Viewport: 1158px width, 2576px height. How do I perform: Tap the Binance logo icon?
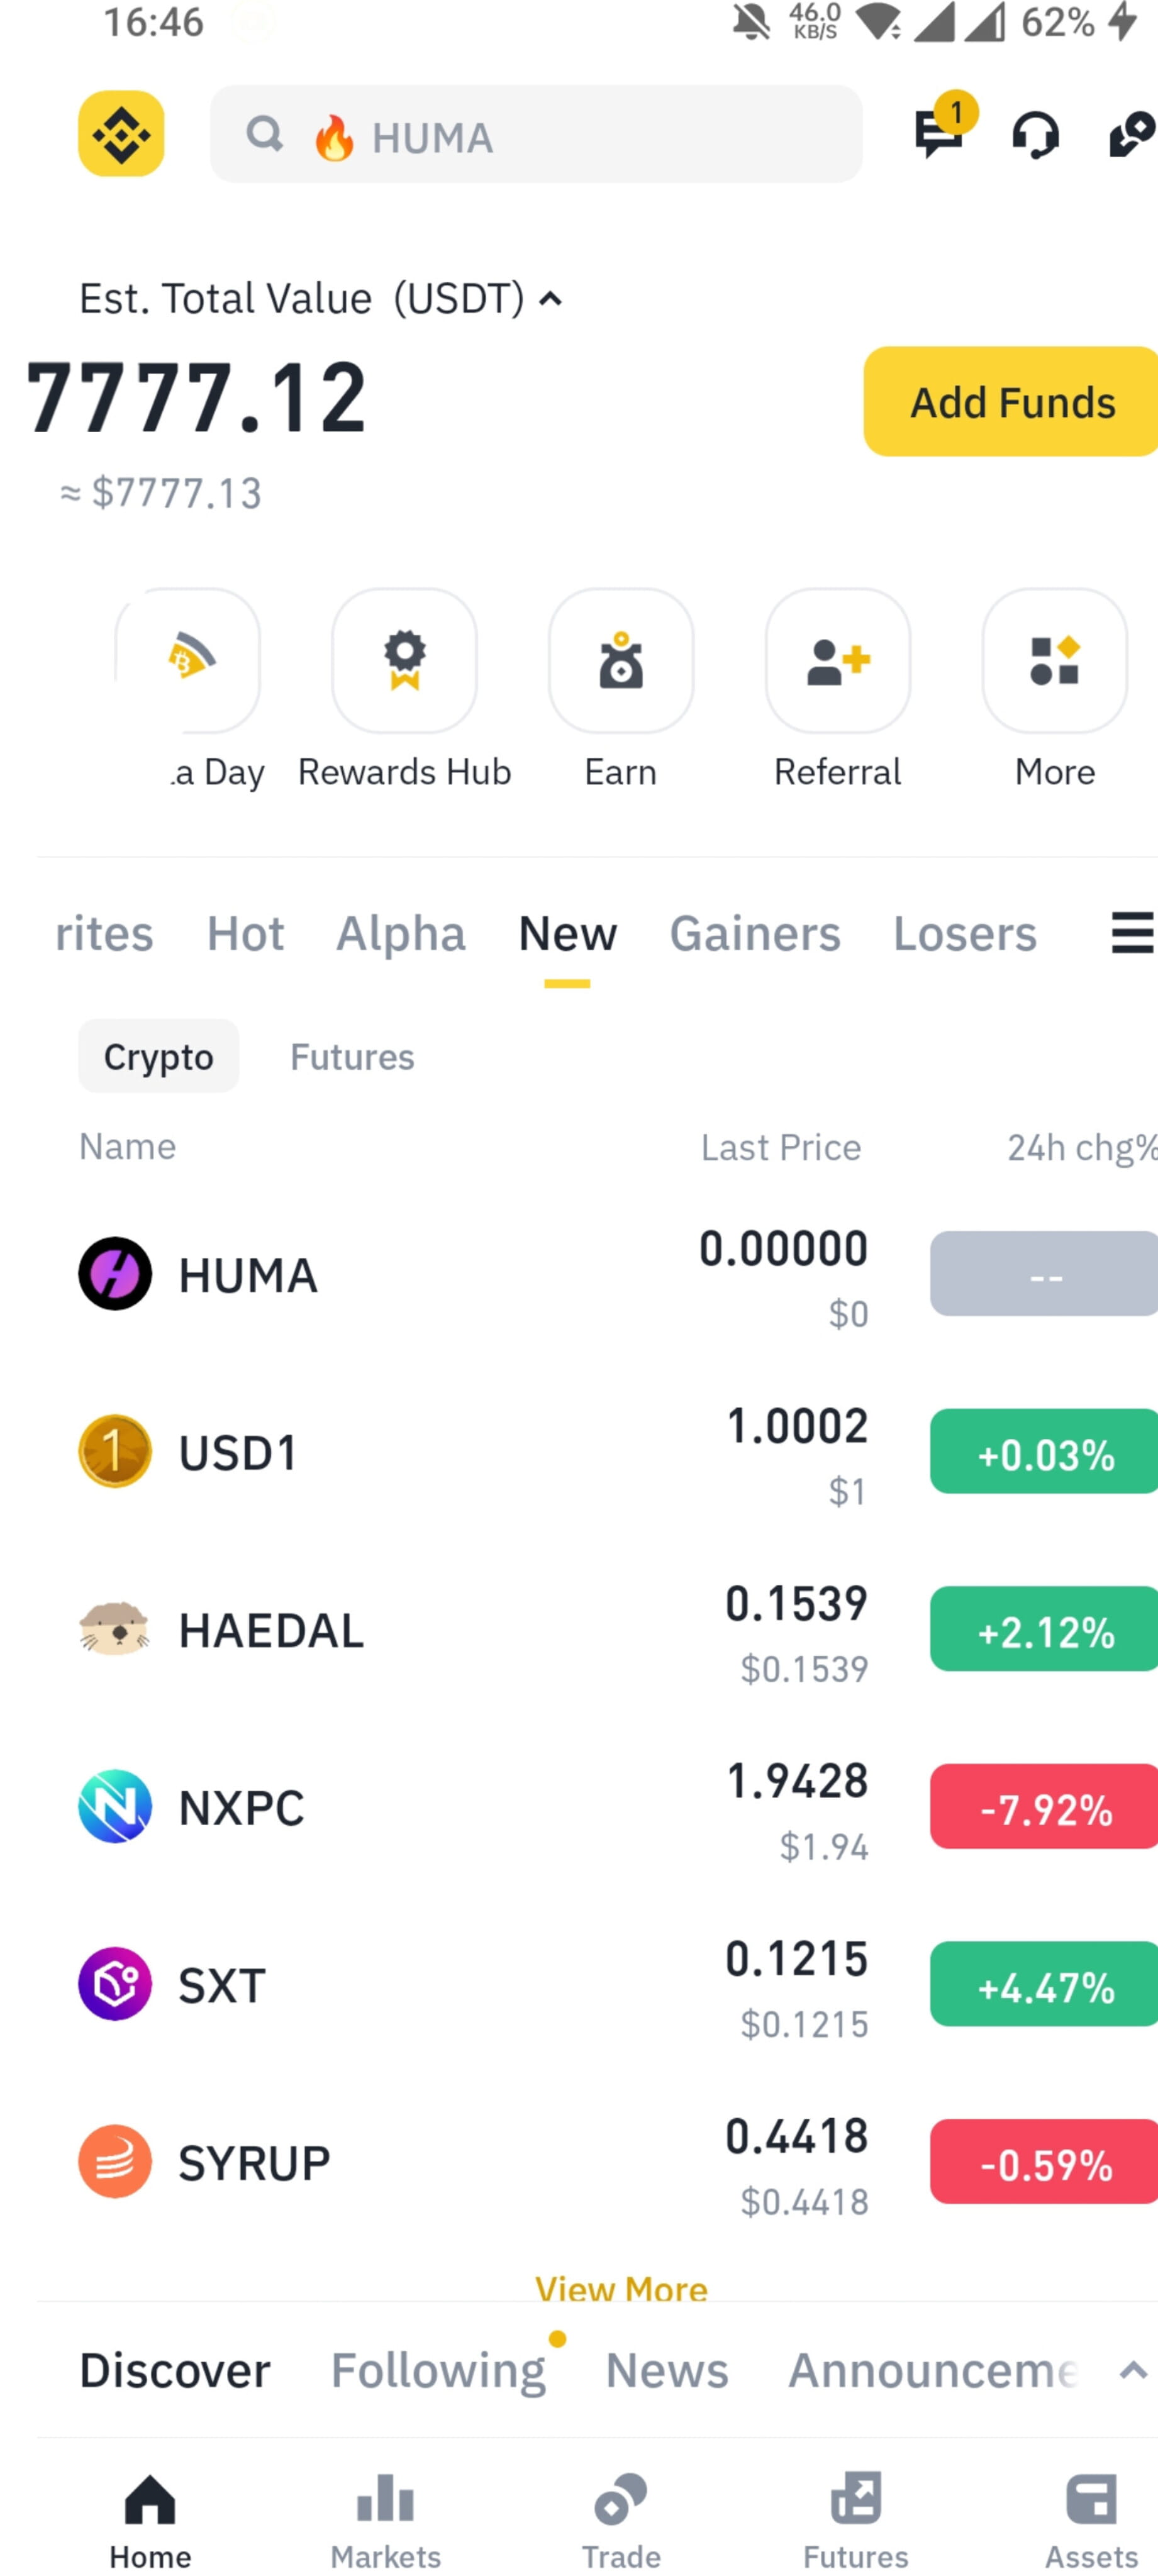[121, 134]
